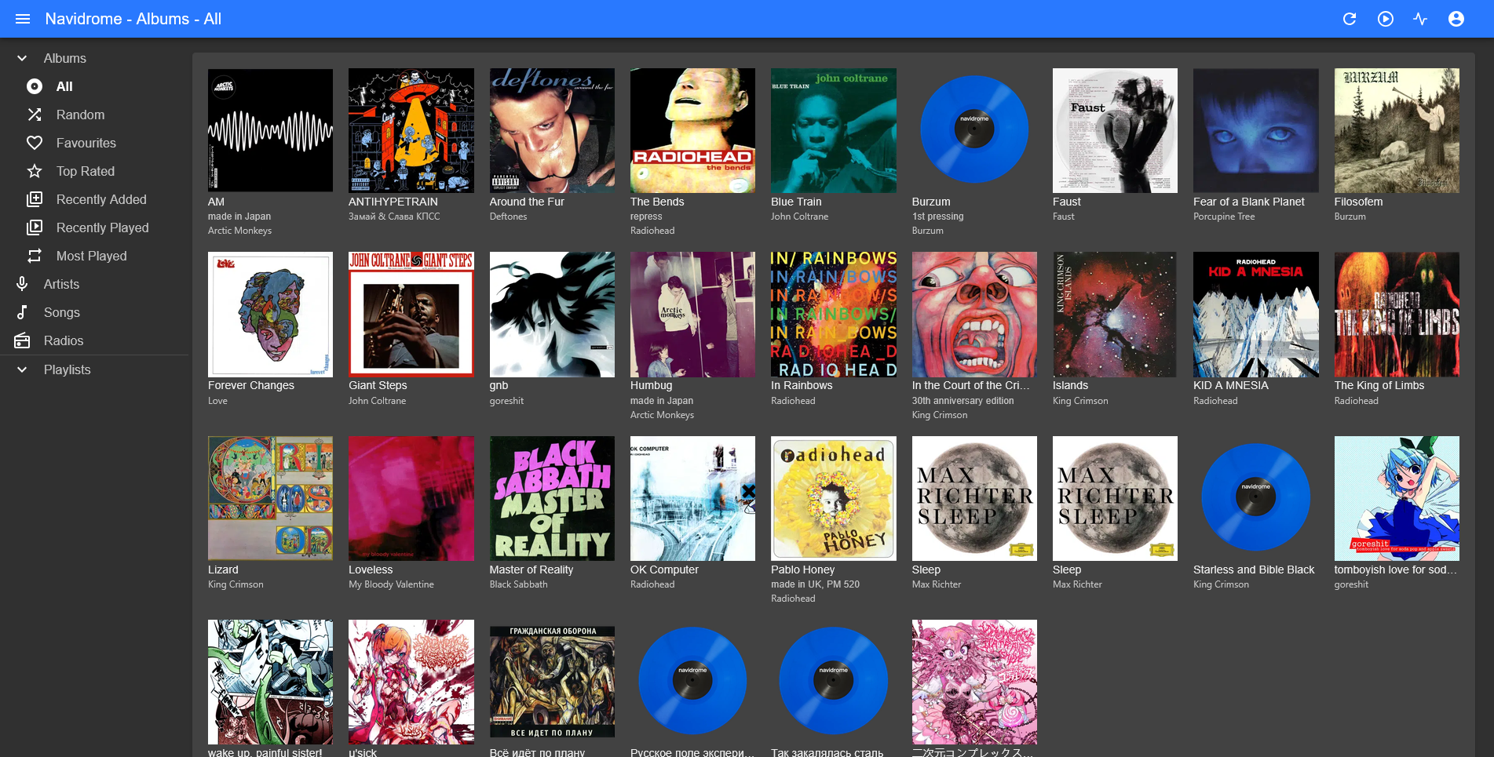Screen dimensions: 1494x757
Task: Open the Master of Reality album cover
Action: (x=552, y=498)
